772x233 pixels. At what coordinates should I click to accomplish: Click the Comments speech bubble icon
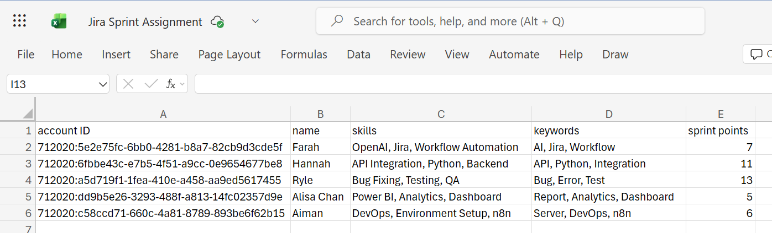(756, 55)
